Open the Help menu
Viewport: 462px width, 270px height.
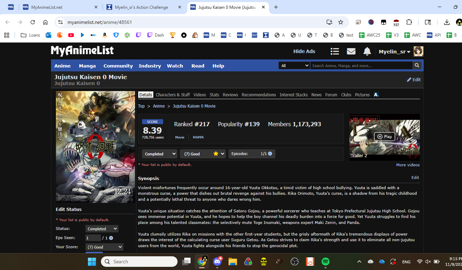point(218,66)
